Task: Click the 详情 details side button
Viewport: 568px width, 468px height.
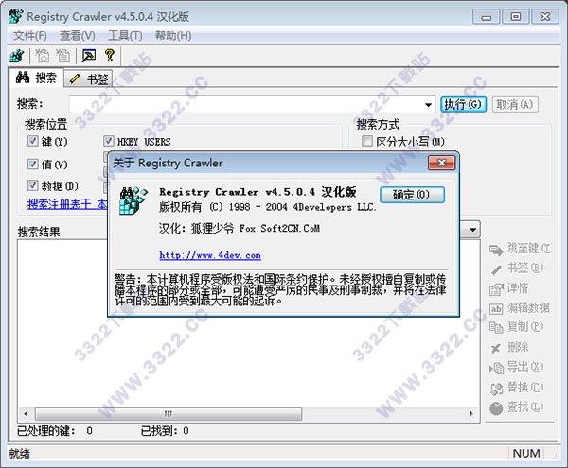Action: pos(508,288)
